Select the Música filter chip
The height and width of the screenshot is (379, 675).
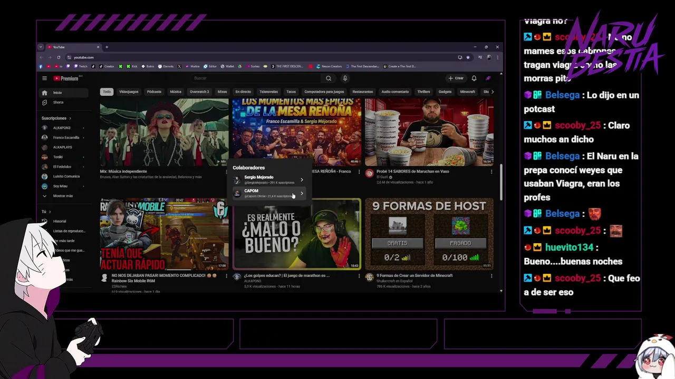[x=176, y=92]
